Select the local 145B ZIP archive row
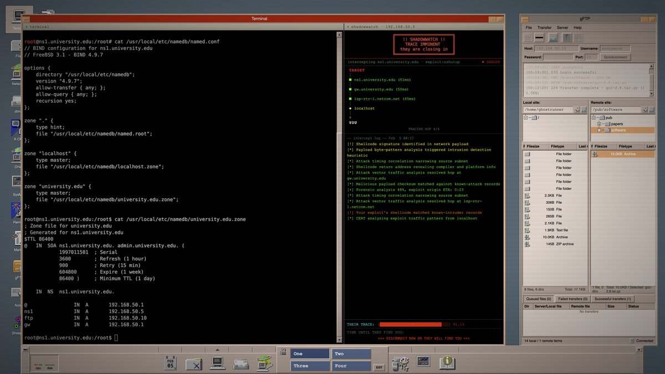665x374 pixels. (556, 244)
